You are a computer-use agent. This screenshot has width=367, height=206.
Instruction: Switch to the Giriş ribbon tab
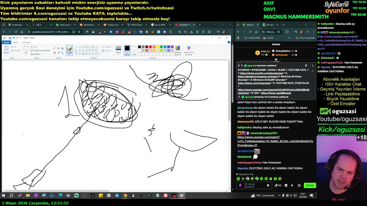click(x=15, y=42)
